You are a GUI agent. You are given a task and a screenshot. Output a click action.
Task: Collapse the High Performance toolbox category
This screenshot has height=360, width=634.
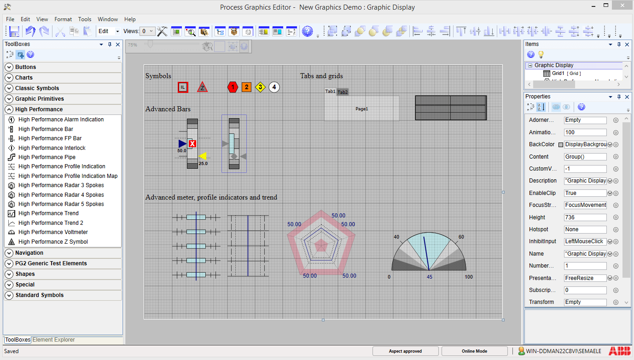tap(9, 109)
